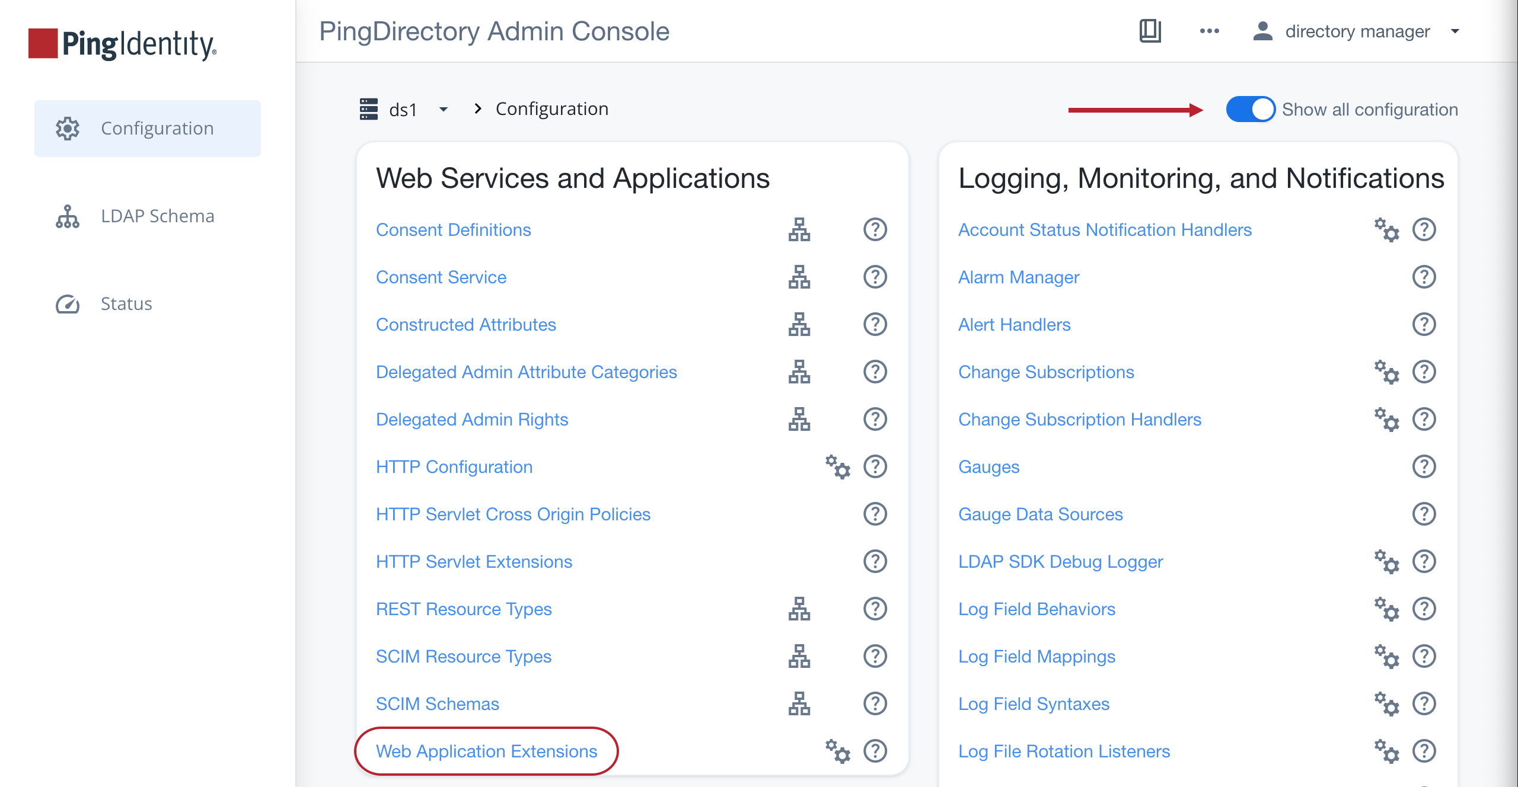
Task: Open help for Alarm Manager
Action: pos(1424,277)
